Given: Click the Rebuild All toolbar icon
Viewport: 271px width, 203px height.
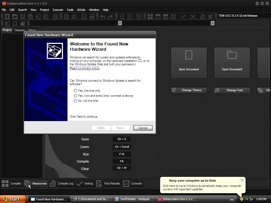Looking at the screenshot, I should pyautogui.click(x=173, y=17).
